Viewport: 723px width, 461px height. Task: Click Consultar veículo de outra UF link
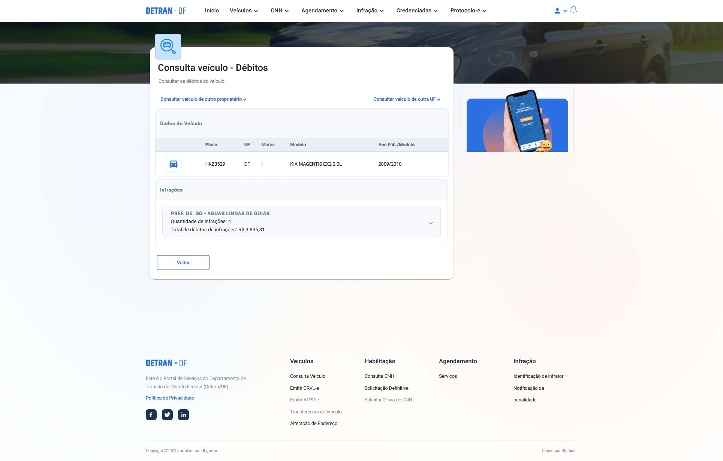tap(407, 99)
